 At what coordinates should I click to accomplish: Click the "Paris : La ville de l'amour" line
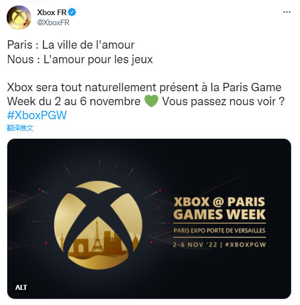(x=71, y=45)
